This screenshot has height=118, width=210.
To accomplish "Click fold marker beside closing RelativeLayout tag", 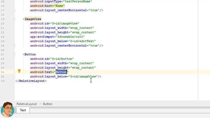I will tap(14, 81).
